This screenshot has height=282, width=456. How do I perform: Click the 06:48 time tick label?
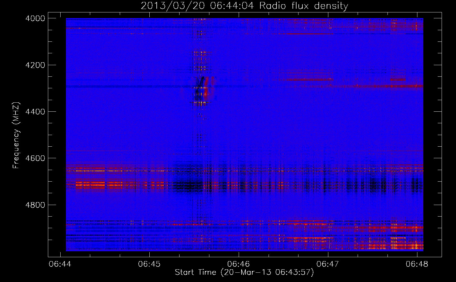(x=417, y=264)
